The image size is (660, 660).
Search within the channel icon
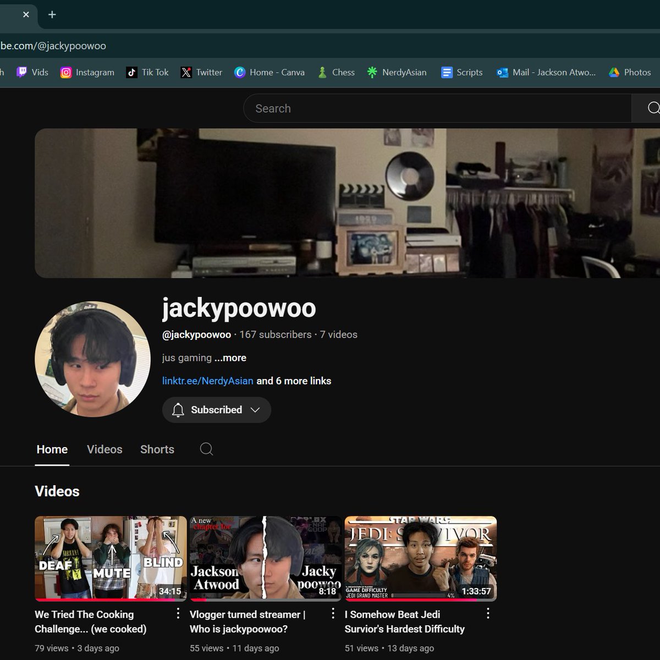click(x=206, y=449)
